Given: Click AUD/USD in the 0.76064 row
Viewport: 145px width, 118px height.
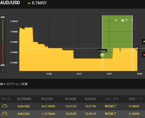Looking at the screenshot, I should click(24, 114).
